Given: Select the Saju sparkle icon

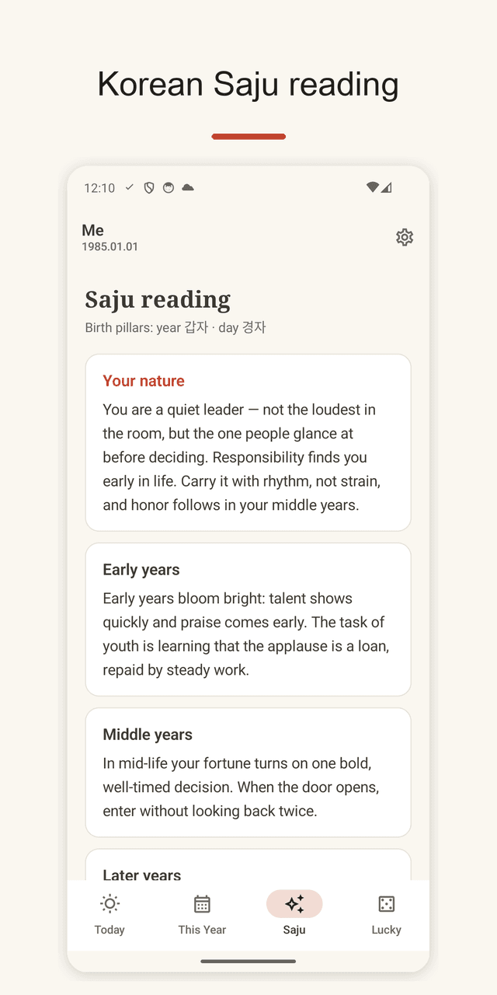Looking at the screenshot, I should (x=294, y=903).
